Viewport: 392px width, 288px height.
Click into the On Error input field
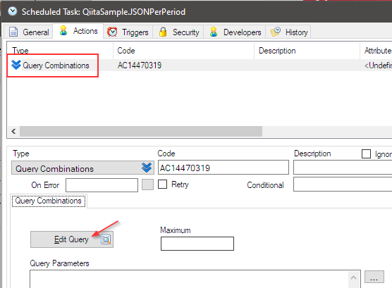[102, 185]
